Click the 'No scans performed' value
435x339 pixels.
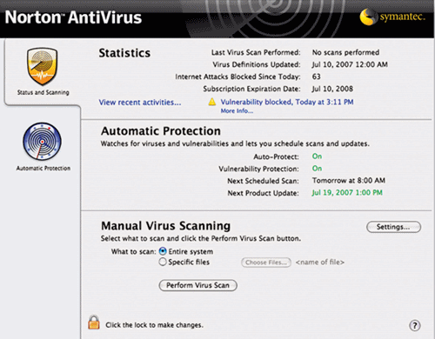point(345,52)
